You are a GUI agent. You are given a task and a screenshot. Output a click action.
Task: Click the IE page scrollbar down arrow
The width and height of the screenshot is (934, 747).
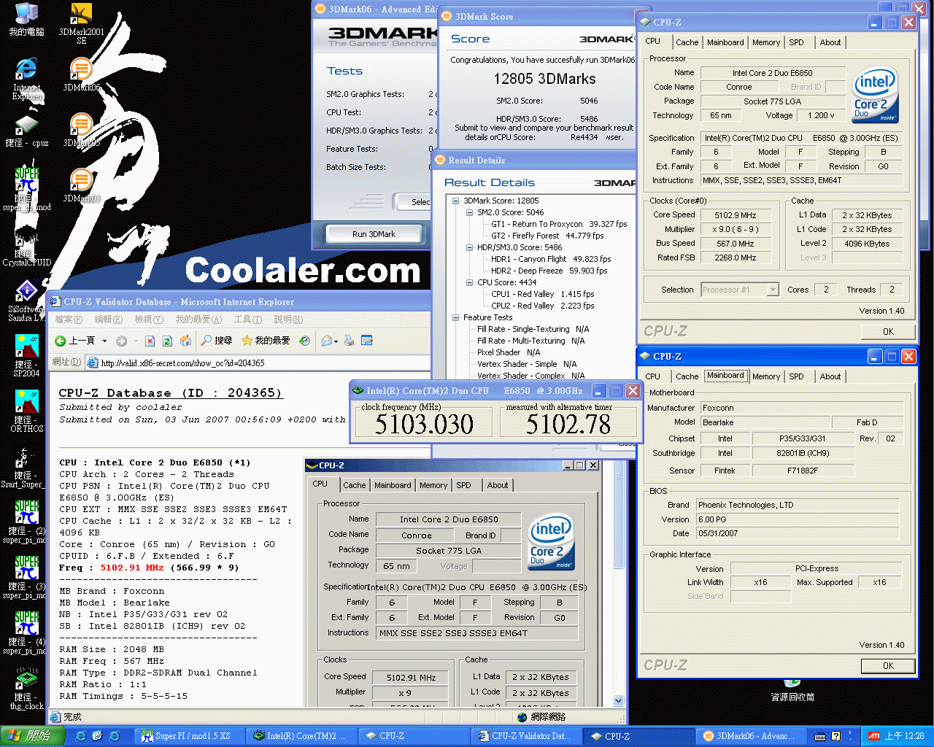tap(619, 700)
